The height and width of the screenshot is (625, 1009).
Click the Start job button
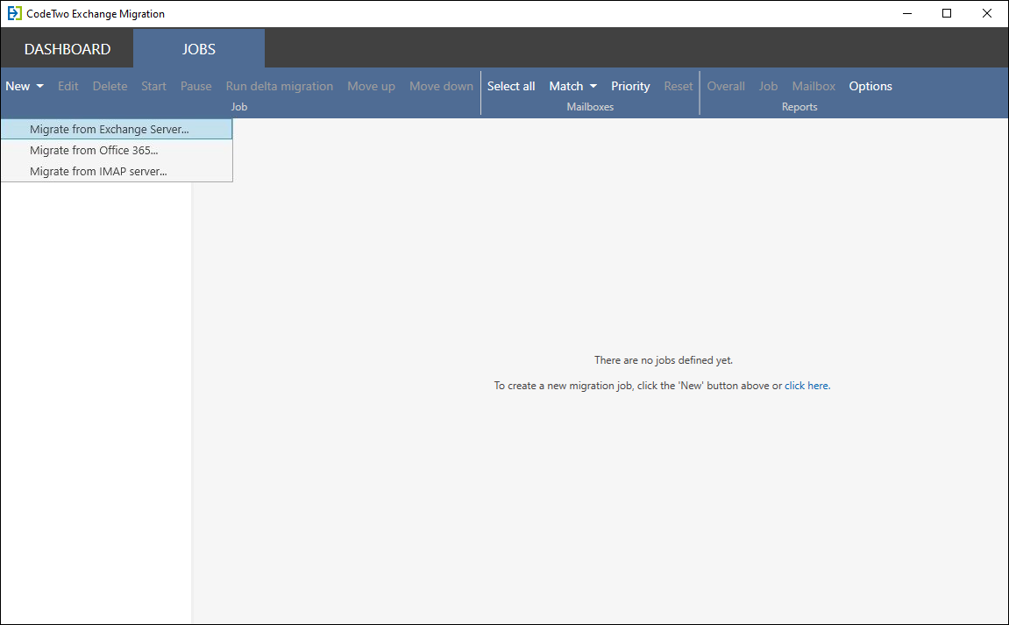(153, 86)
